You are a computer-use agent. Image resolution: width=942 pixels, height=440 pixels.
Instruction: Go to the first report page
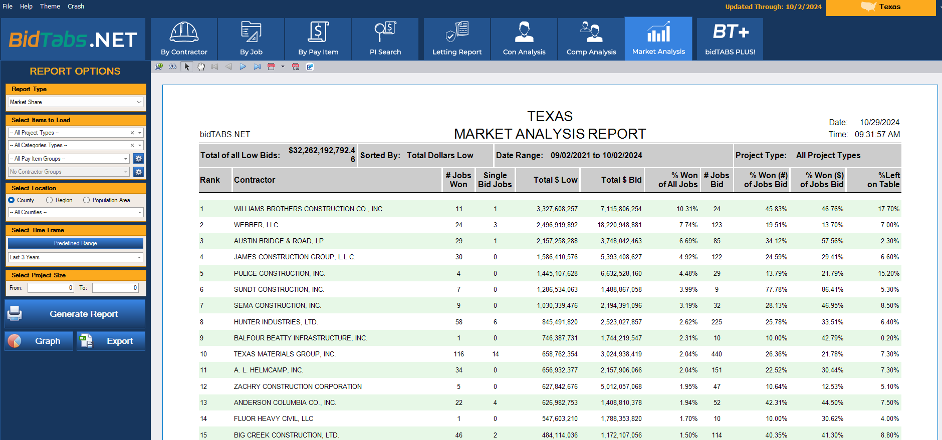[215, 67]
